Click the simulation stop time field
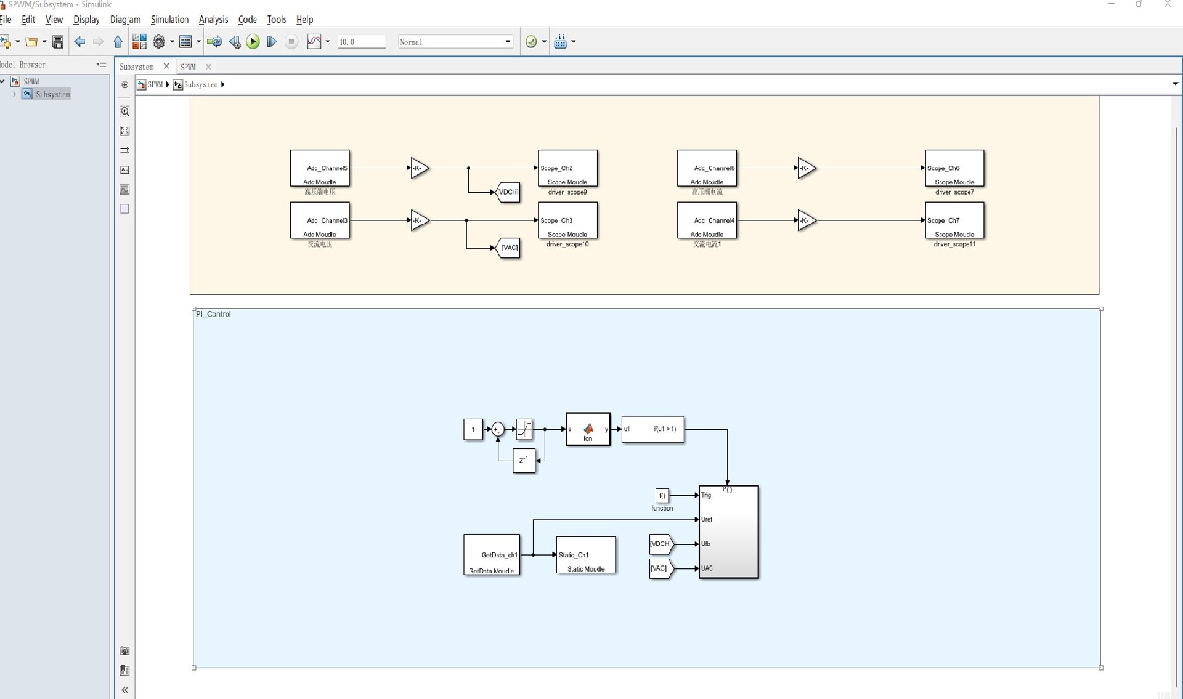 361,42
